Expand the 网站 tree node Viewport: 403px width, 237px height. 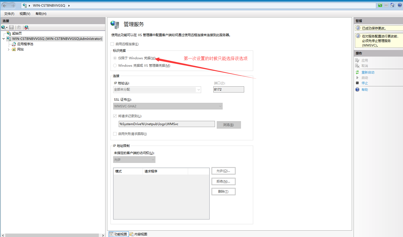(8, 49)
